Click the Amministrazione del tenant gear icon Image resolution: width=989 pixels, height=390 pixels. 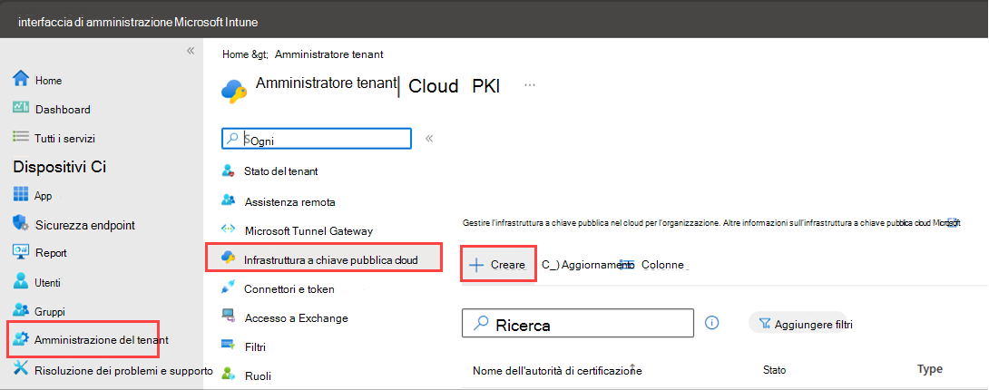pos(22,339)
